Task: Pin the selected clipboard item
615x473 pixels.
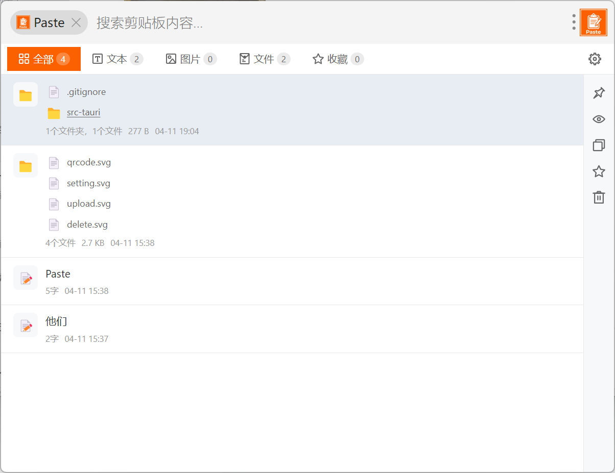Action: coord(599,93)
